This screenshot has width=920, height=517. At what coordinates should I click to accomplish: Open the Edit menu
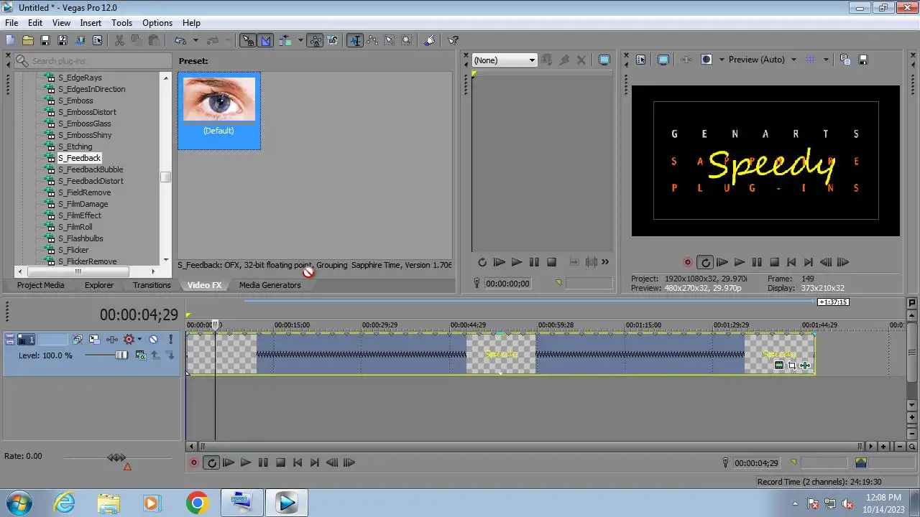pos(35,23)
